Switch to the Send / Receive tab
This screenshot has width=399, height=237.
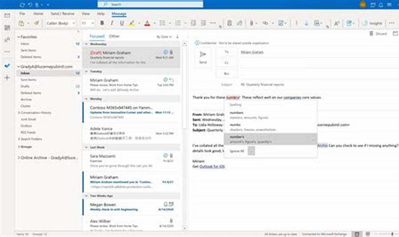pos(62,14)
